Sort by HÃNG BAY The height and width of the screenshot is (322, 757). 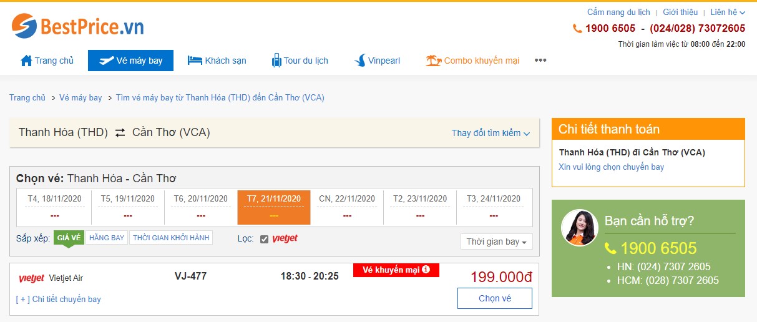click(107, 238)
